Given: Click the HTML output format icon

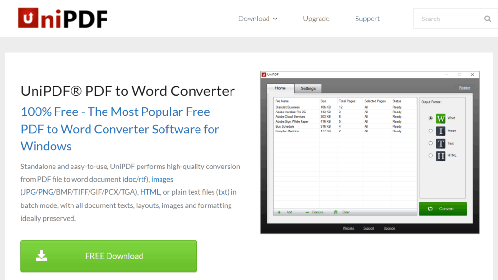Looking at the screenshot, I should click(x=441, y=156).
